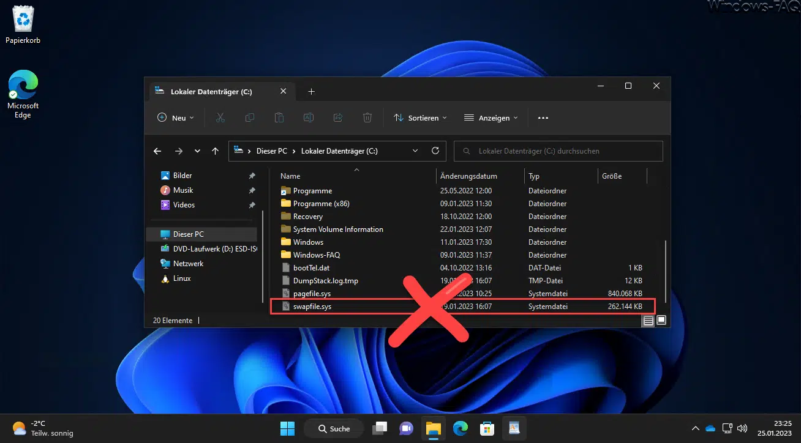
Task: Open the three-dots more options menu
Action: [x=543, y=117]
